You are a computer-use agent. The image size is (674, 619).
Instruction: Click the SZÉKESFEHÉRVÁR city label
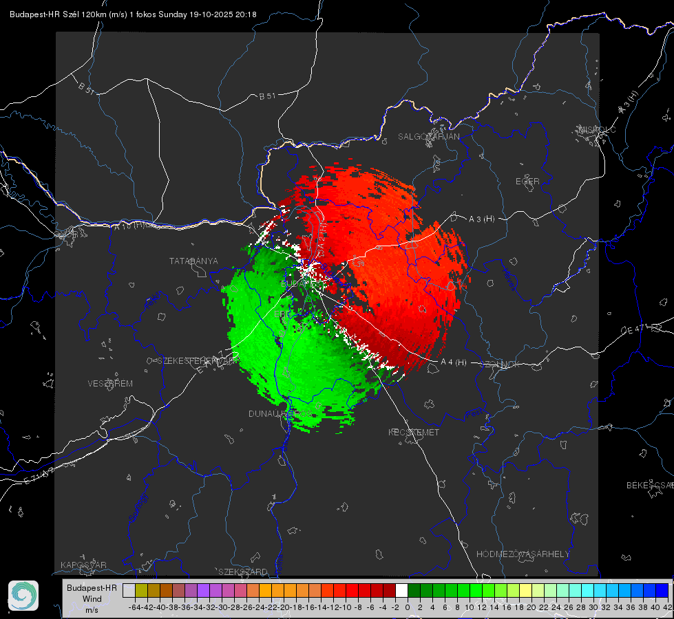point(198,361)
